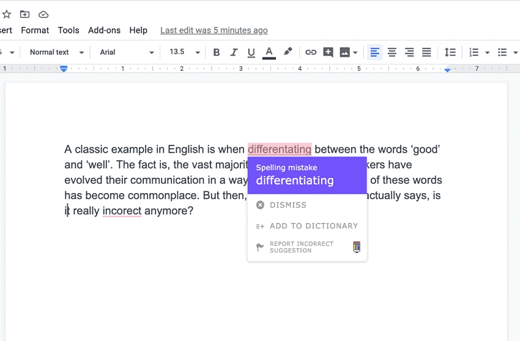Click Report Incorrect Suggestion
Image resolution: width=520 pixels, height=341 pixels.
click(x=302, y=247)
